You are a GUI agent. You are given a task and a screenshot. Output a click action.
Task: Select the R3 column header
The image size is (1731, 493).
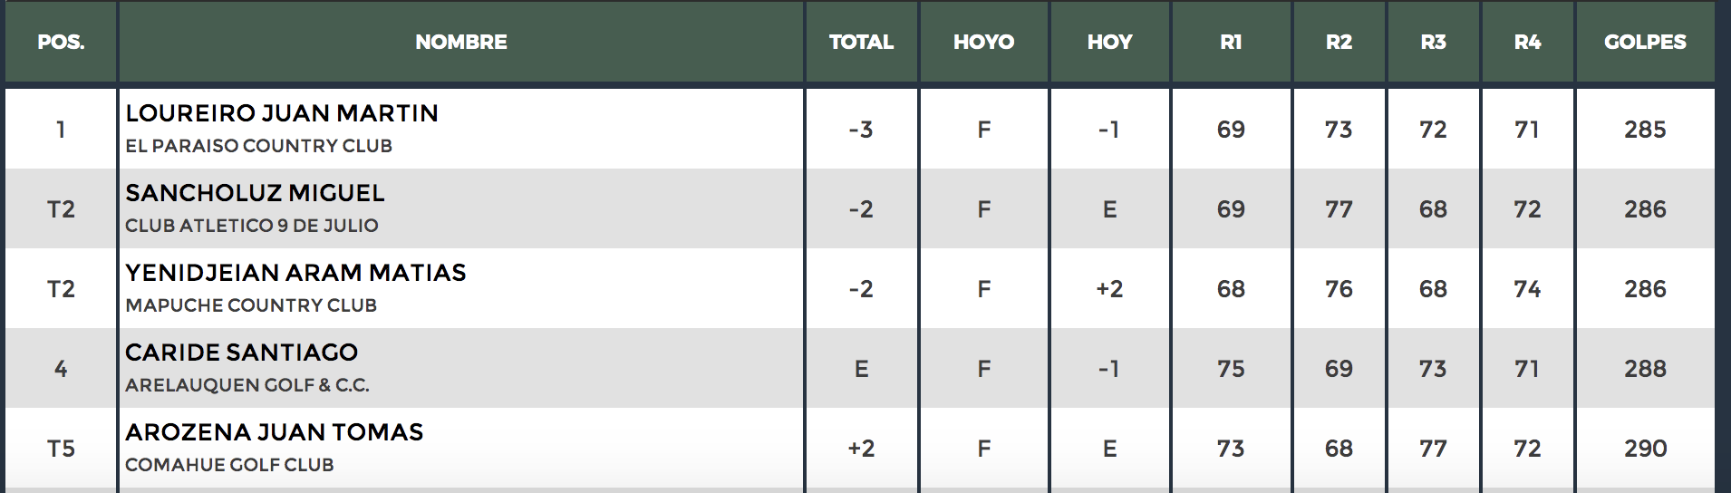click(x=1433, y=42)
